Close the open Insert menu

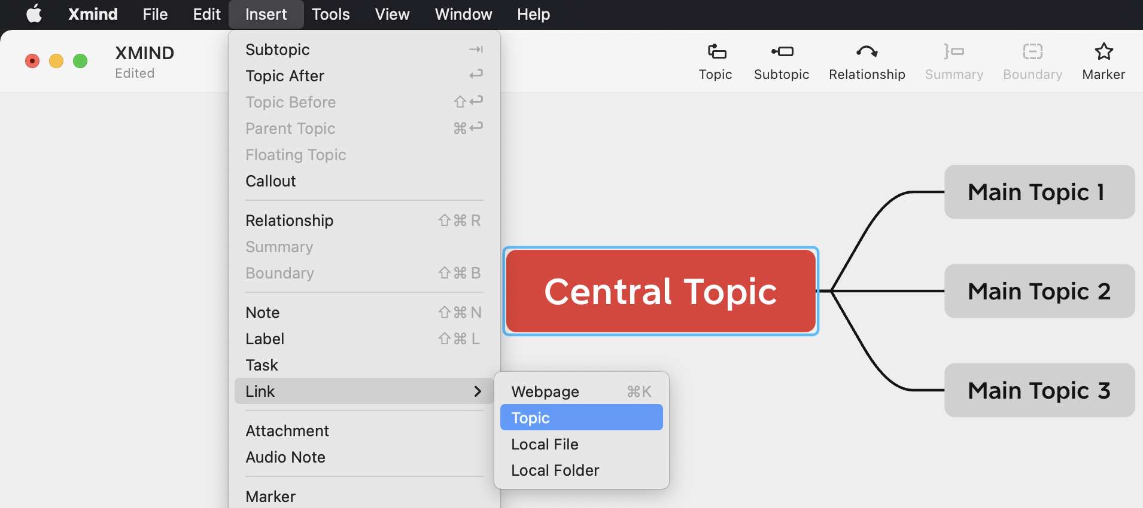266,14
